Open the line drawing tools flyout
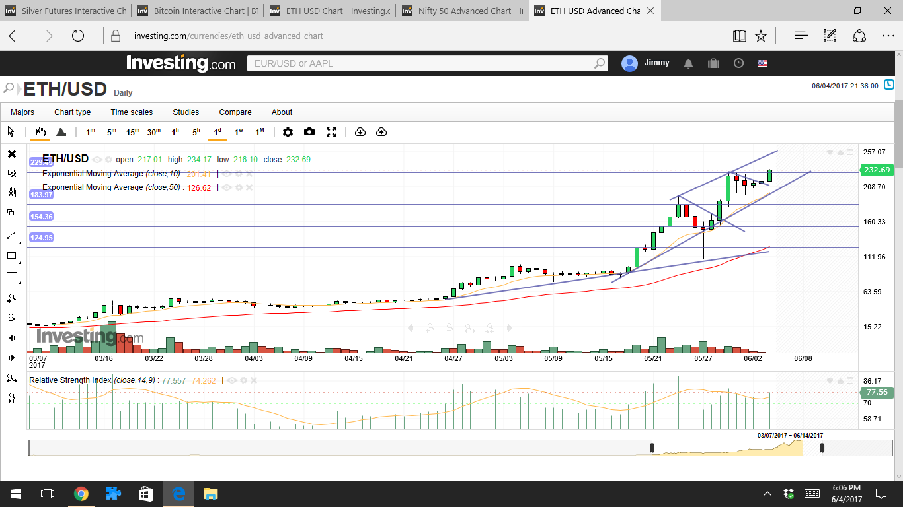This screenshot has height=507, width=903. click(x=11, y=236)
